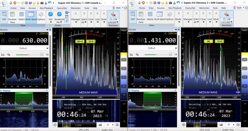Toggle the Auto button on Discovery 1 spectrum

tap(124, 30)
